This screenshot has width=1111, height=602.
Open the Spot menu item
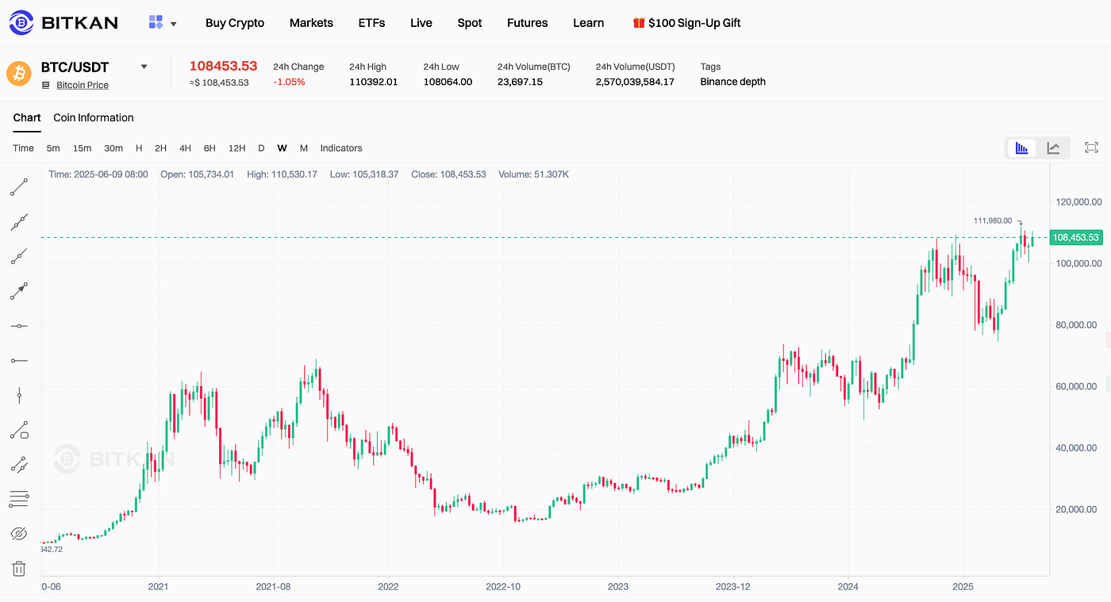[x=470, y=23]
